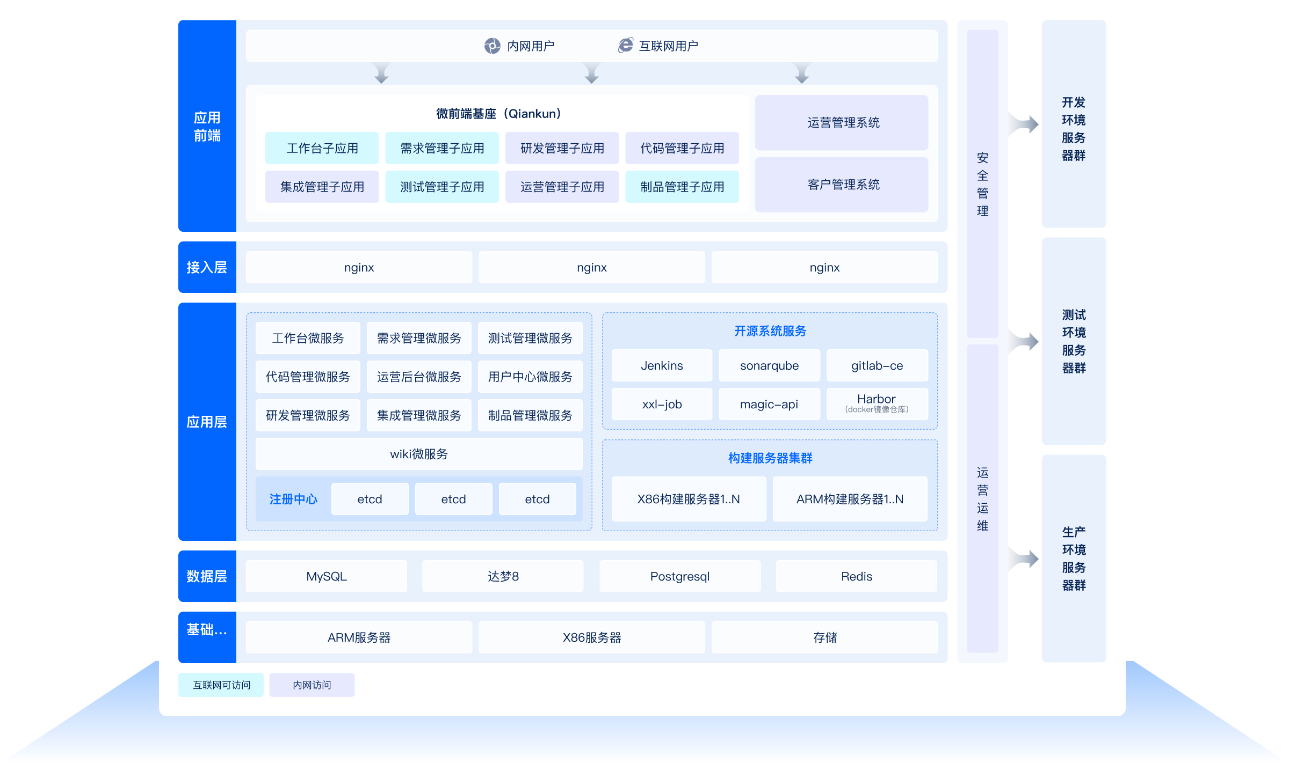Image resolution: width=1289 pixels, height=764 pixels.
Task: Click the leftmost down arrow under user bar
Action: pos(381,73)
